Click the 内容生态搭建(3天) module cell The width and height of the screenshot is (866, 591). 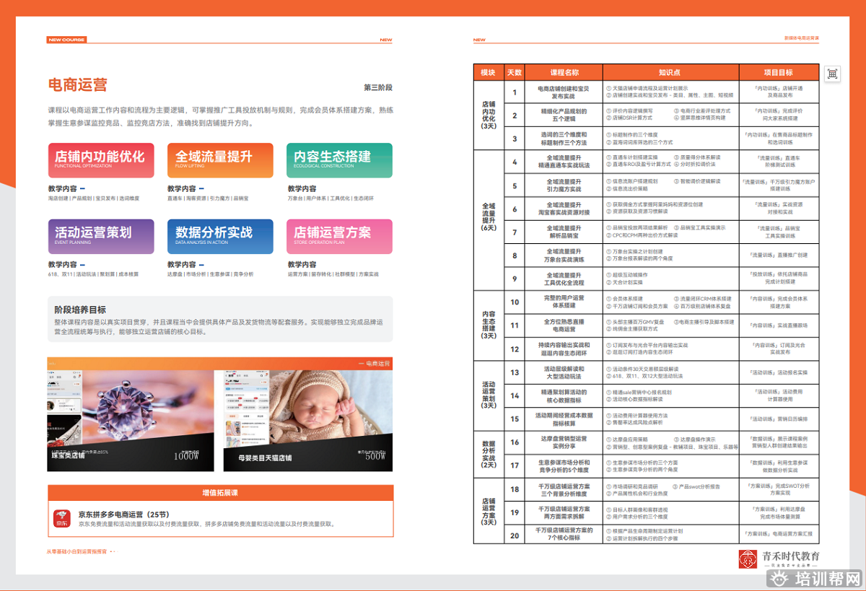click(489, 325)
